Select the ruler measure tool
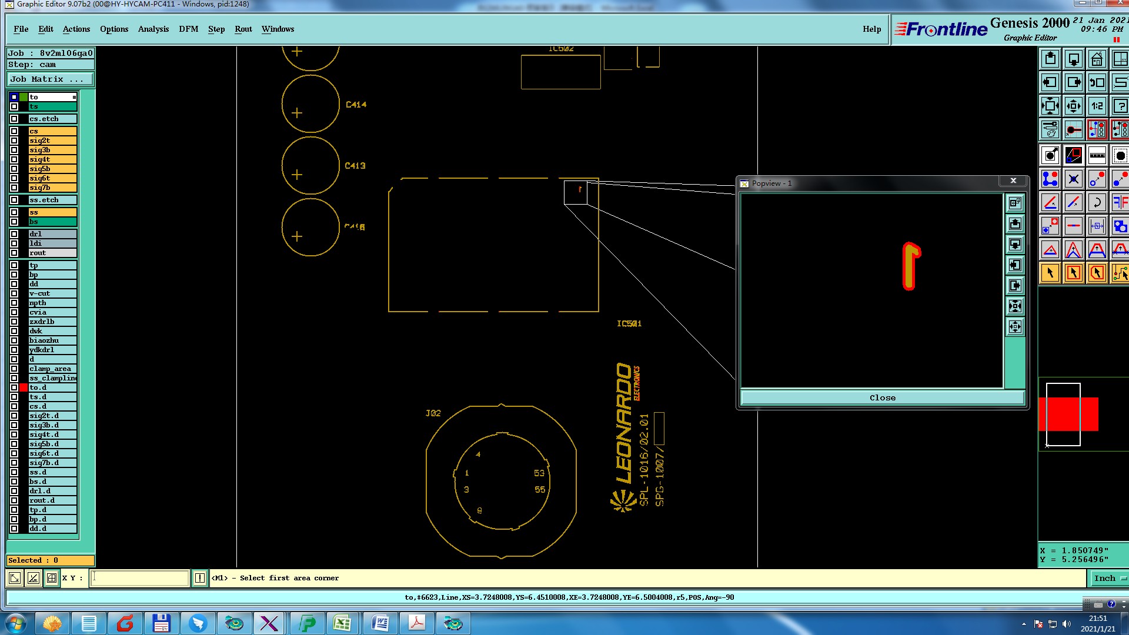Screen dimensions: 1129x635 (x=1097, y=156)
